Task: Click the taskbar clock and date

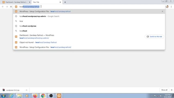Action: pos(167,96)
